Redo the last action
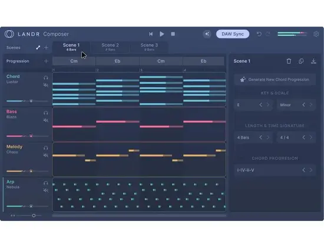324x248 pixels. 268,34
